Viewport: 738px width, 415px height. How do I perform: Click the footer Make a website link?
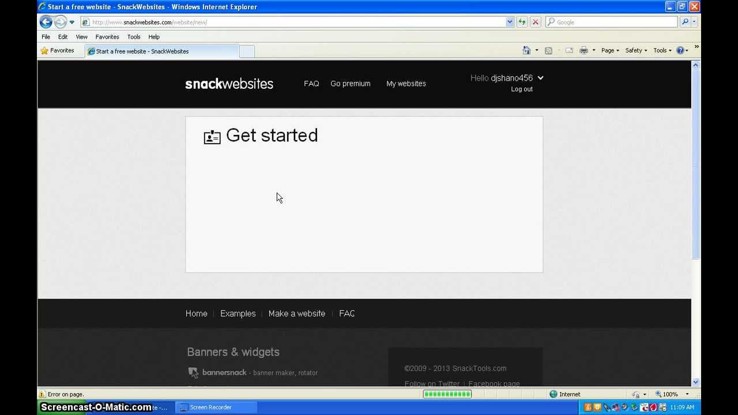297,314
